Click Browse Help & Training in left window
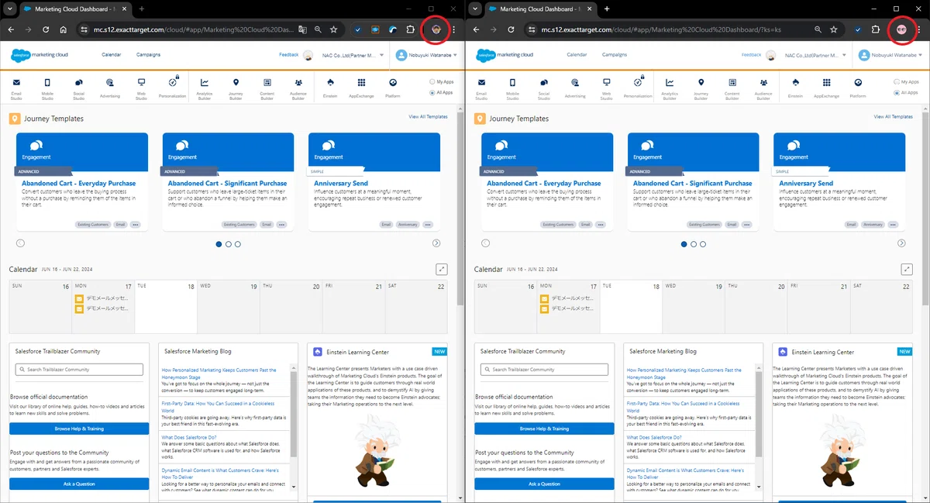 pyautogui.click(x=79, y=429)
